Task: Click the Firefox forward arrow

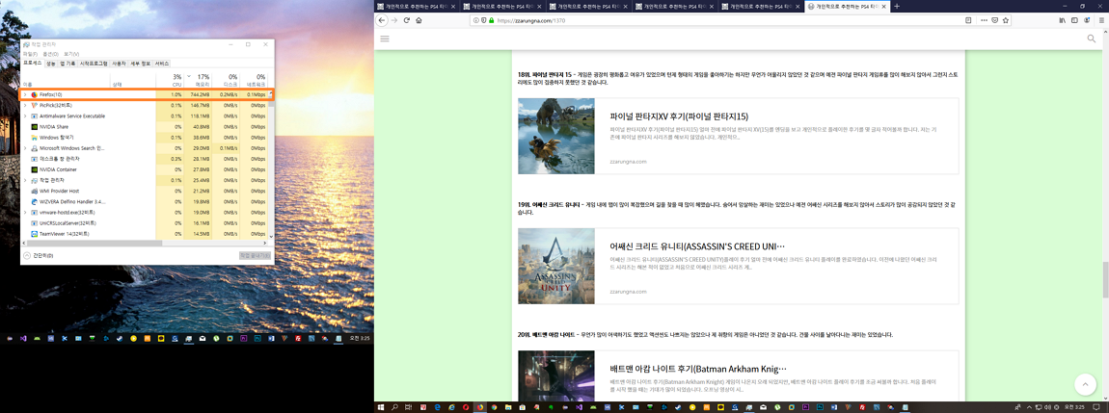Action: click(x=394, y=20)
